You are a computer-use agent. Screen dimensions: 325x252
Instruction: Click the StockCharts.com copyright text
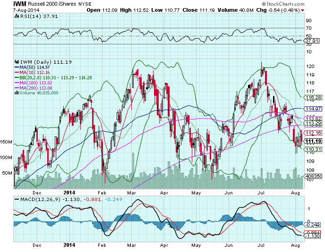[283, 4]
